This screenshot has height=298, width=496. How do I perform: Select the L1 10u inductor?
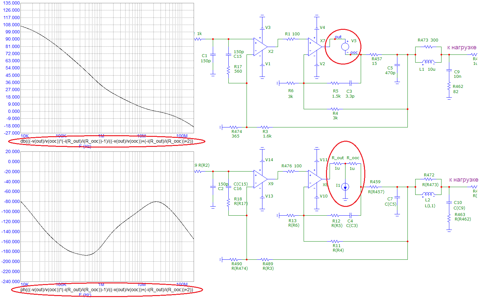pyautogui.click(x=428, y=62)
